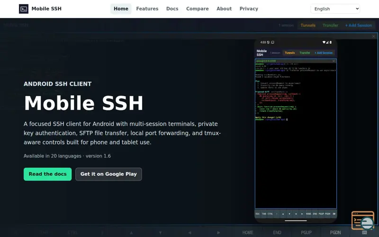Tap Tunnels inside the phone mockup

pos(289,53)
